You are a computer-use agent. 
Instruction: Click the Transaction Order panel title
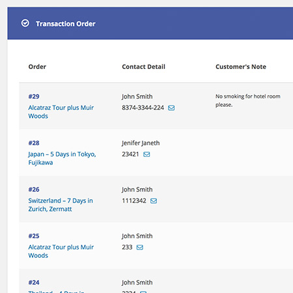(66, 23)
